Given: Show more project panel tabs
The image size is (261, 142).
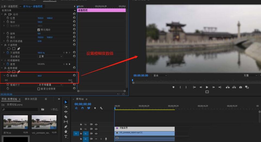Looking at the screenshot, I should point(59,99).
